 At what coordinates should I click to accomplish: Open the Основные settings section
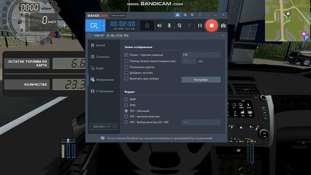click(x=100, y=57)
